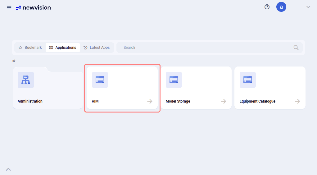Viewport: 317px width, 175px height.
Task: Click the magnifier search icon
Action: pyautogui.click(x=296, y=48)
